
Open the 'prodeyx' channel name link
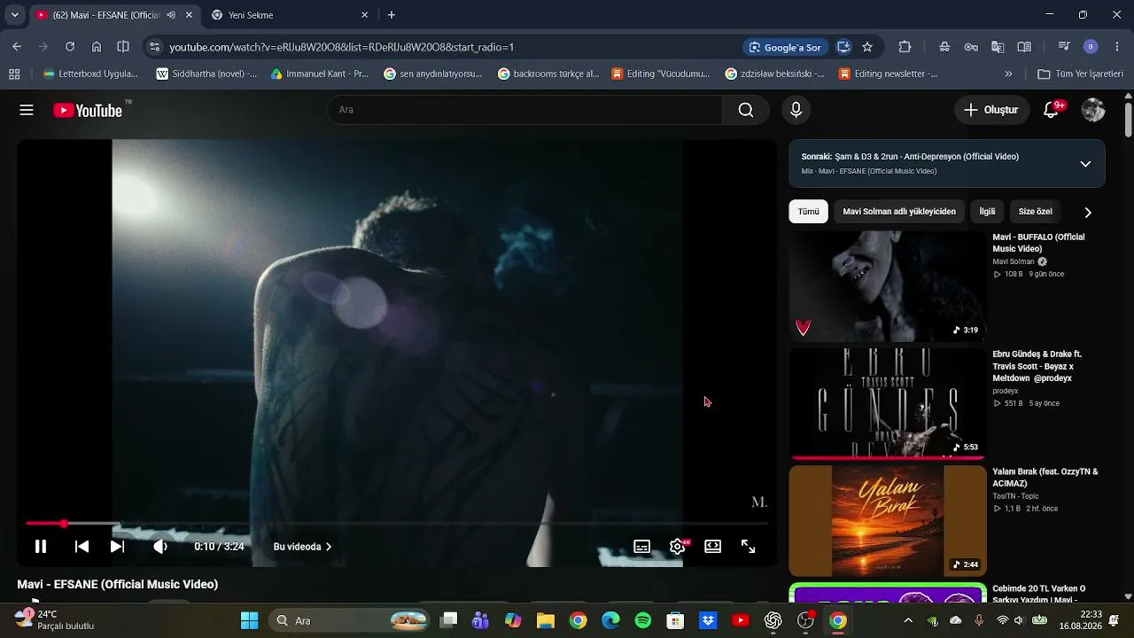pos(1006,391)
